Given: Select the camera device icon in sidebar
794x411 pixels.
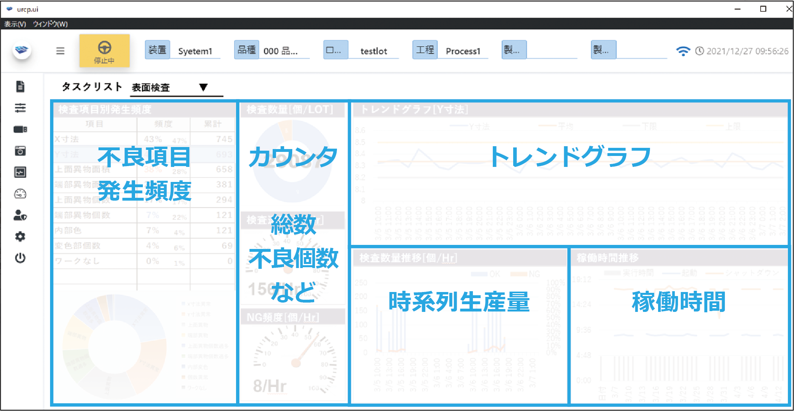Looking at the screenshot, I should tap(20, 129).
